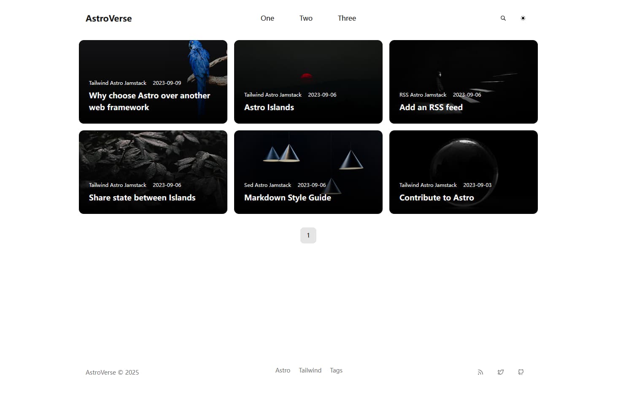Screen dimensions: 626x397
Task: Open the GitHub icon link in footer
Action: 521,372
